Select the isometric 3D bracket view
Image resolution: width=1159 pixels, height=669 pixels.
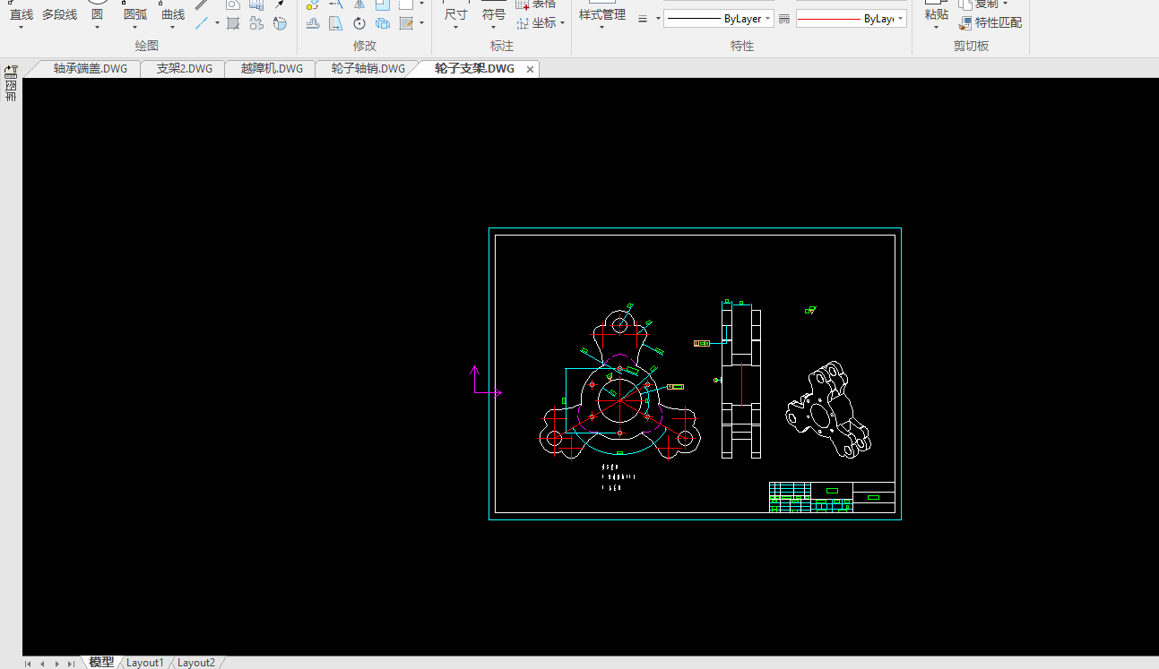[x=828, y=408]
